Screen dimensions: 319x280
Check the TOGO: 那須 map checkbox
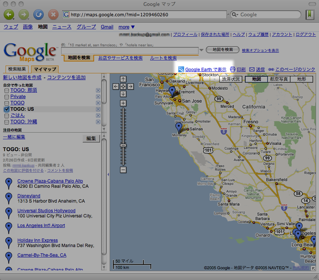pos(7,90)
